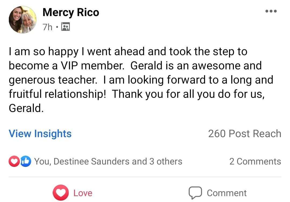
Task: Click the post's opening line about VIP member
Action: pos(128,52)
